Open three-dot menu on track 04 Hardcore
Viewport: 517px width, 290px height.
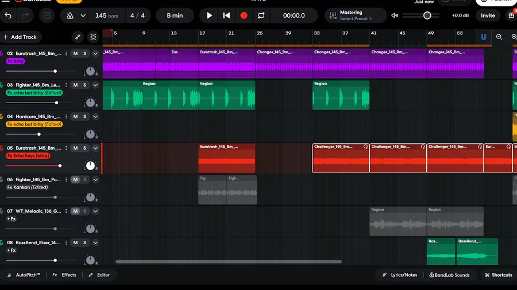pyautogui.click(x=66, y=116)
